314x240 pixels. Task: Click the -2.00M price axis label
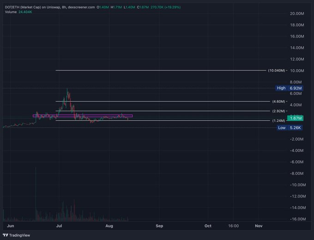pos(296,139)
